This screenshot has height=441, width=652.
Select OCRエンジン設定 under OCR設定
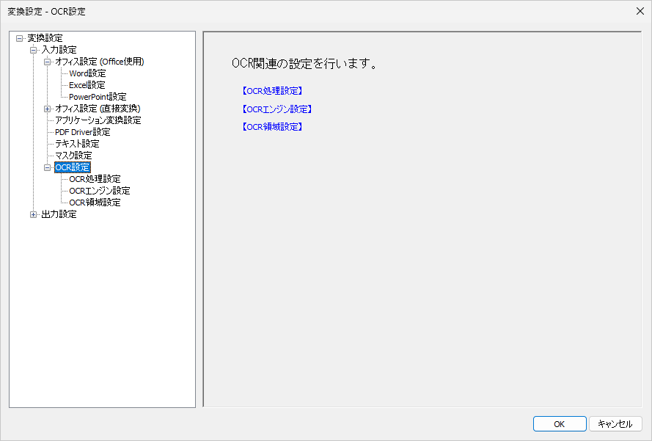[x=98, y=190]
